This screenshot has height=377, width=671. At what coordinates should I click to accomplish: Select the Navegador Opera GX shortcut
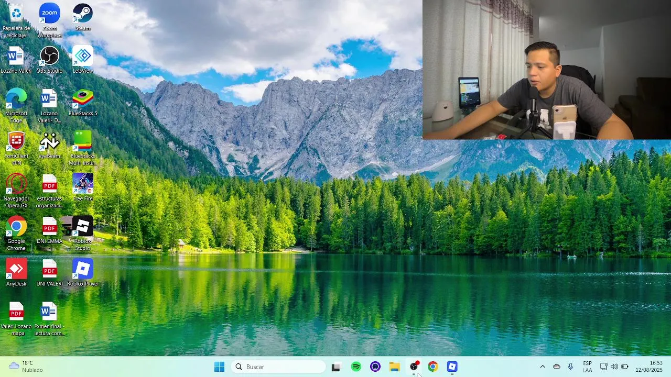pos(16,191)
